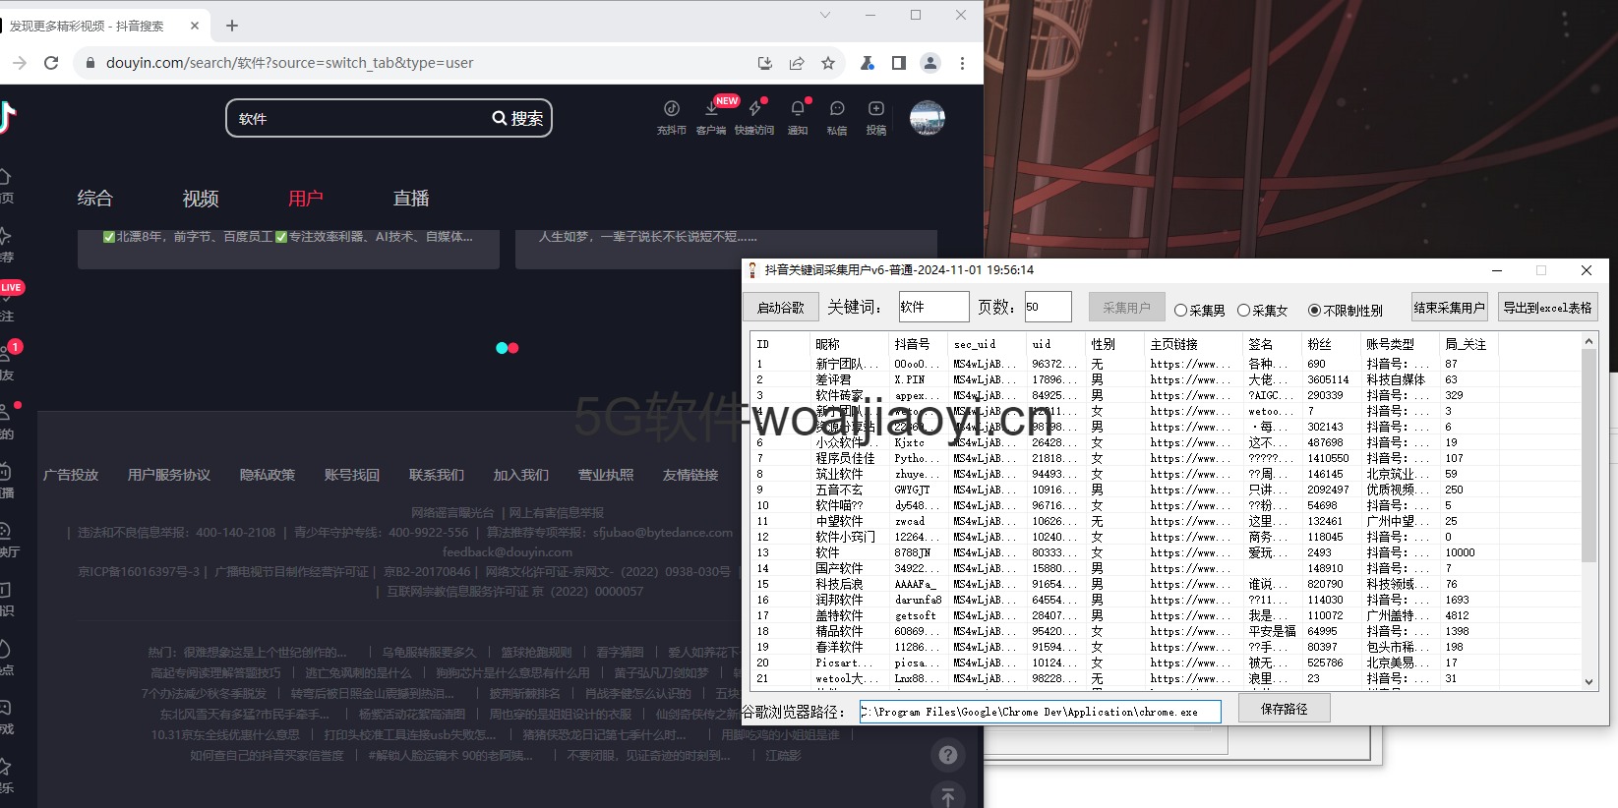
Task: Click 抖音号 cell darunfa8
Action: coord(918,600)
